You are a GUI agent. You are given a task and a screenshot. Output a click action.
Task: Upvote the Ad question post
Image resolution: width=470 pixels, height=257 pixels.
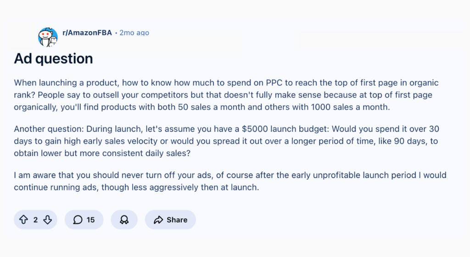pyautogui.click(x=24, y=220)
